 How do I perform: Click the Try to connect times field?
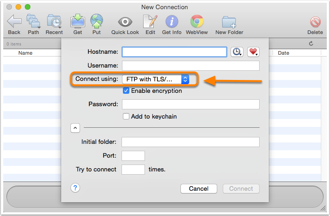133,170
